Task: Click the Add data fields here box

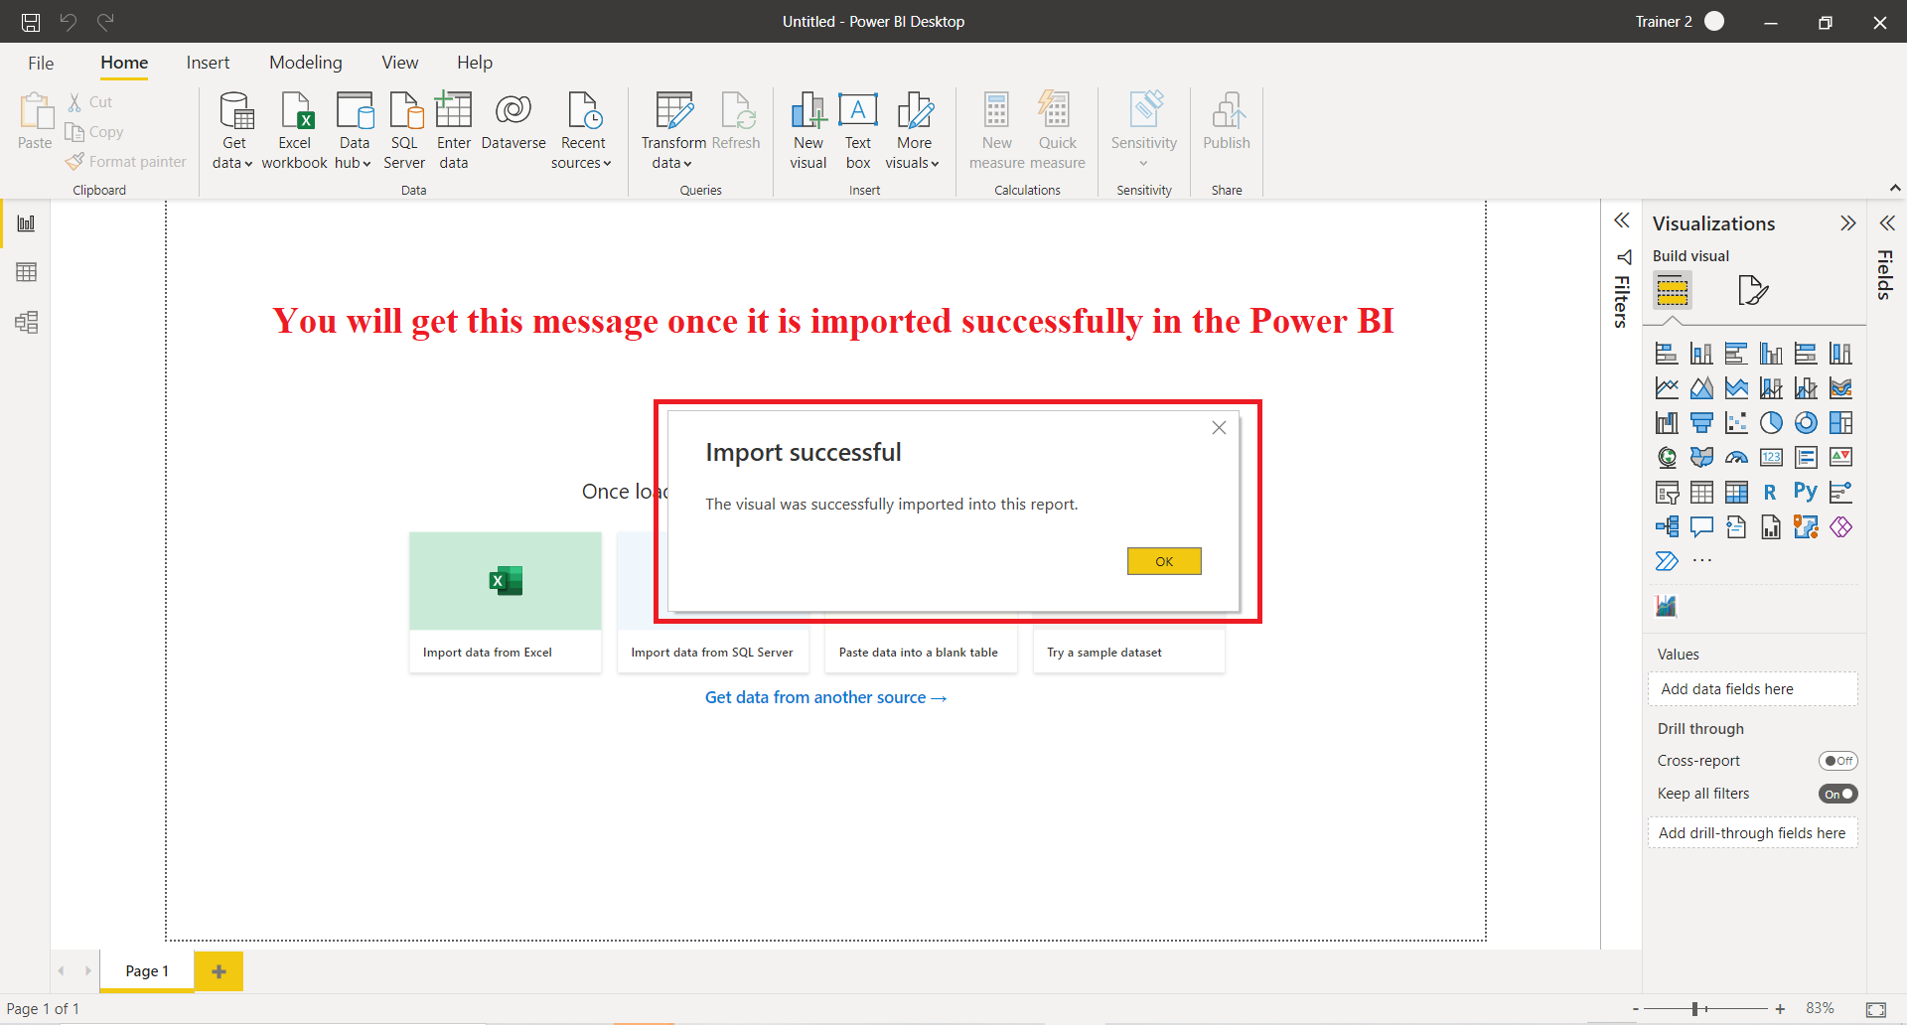Action: pyautogui.click(x=1752, y=689)
